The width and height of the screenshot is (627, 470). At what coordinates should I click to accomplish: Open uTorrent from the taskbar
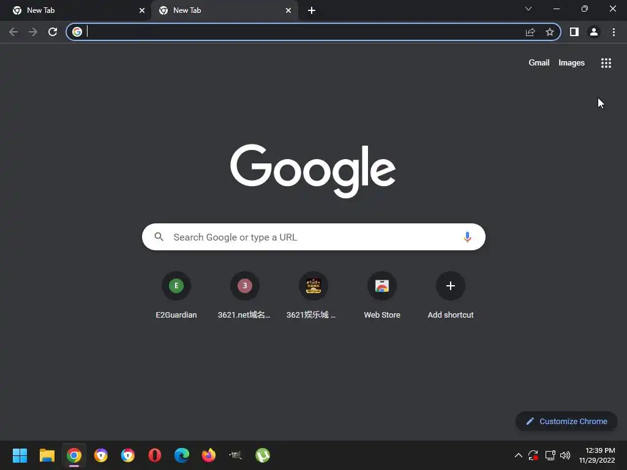[x=262, y=455]
